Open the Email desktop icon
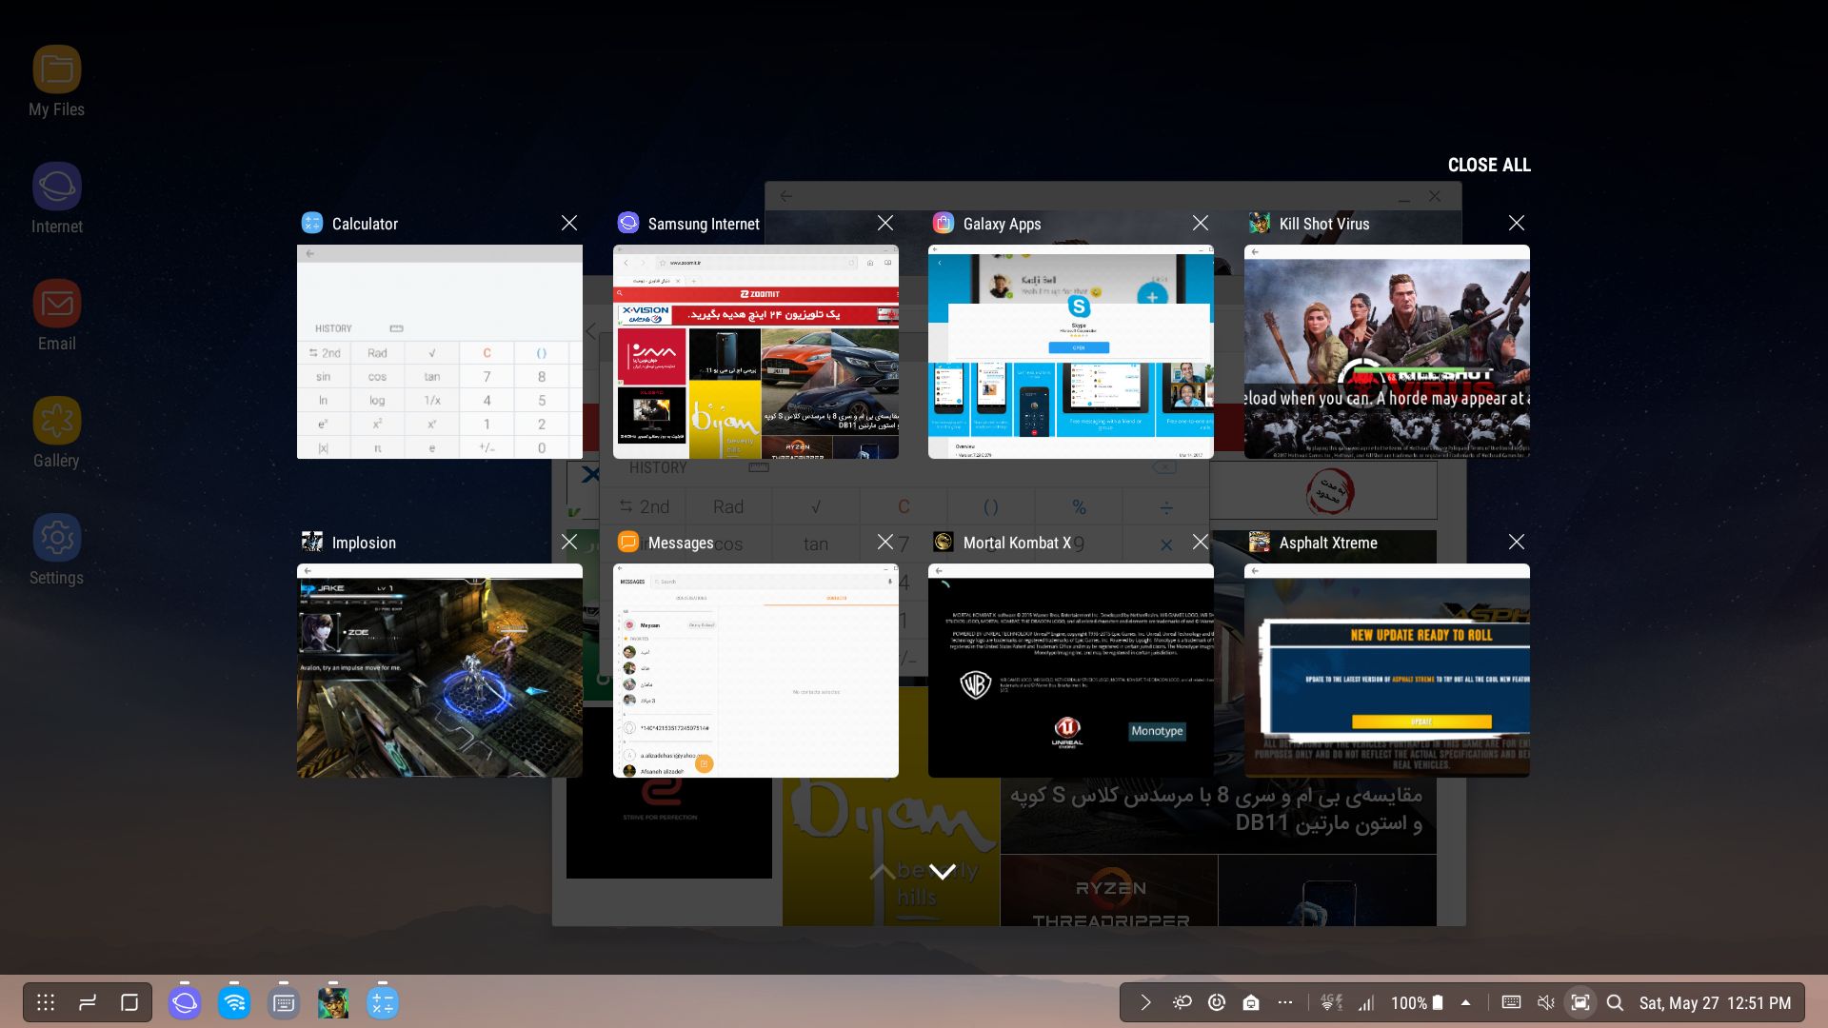 56,315
